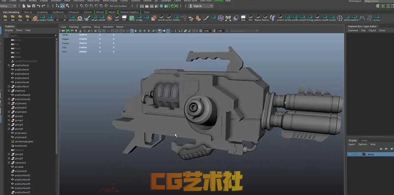The width and height of the screenshot is (394, 195).
Task: Click the multi-cut knife shelf icon
Action: point(206,18)
